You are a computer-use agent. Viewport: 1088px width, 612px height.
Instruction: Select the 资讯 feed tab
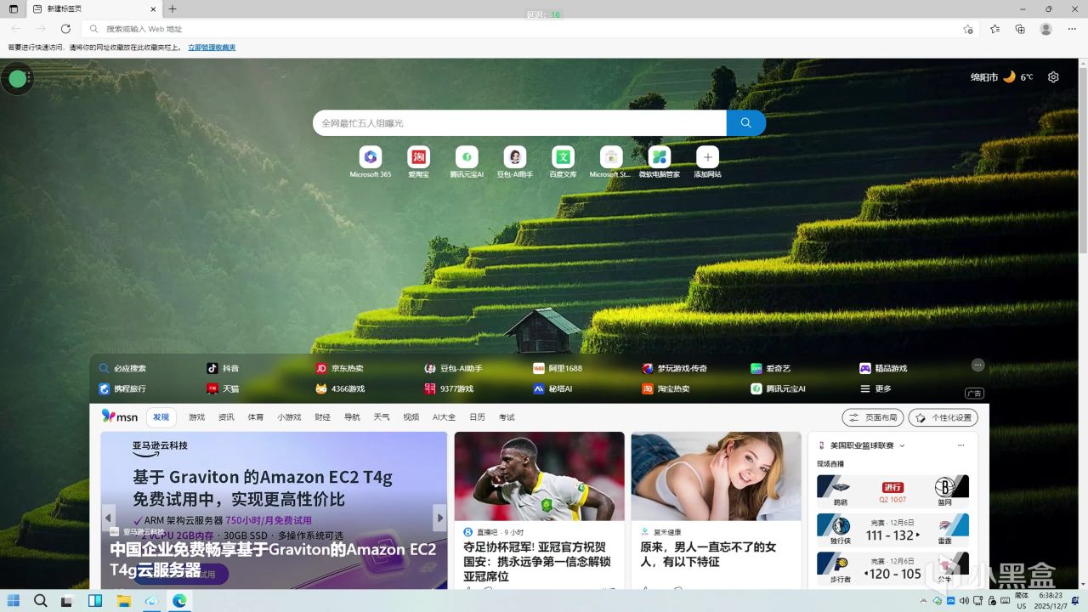click(x=226, y=417)
